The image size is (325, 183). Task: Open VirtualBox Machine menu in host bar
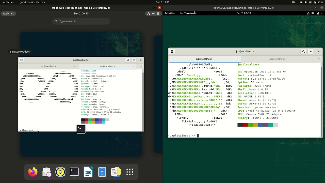click(x=32, y=2)
